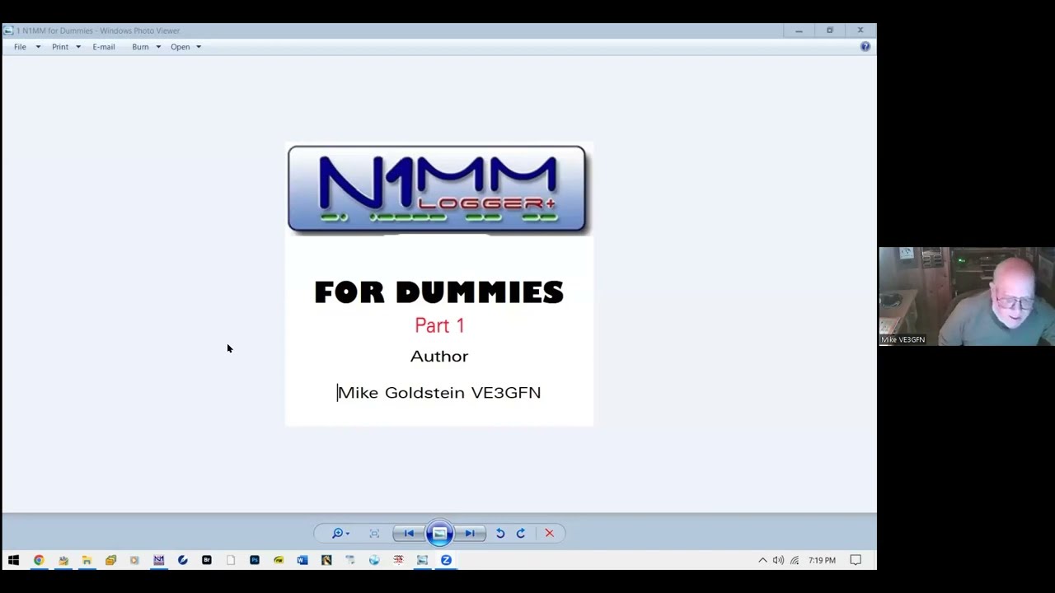Open the Burn menu
The image size is (1055, 593).
[140, 47]
